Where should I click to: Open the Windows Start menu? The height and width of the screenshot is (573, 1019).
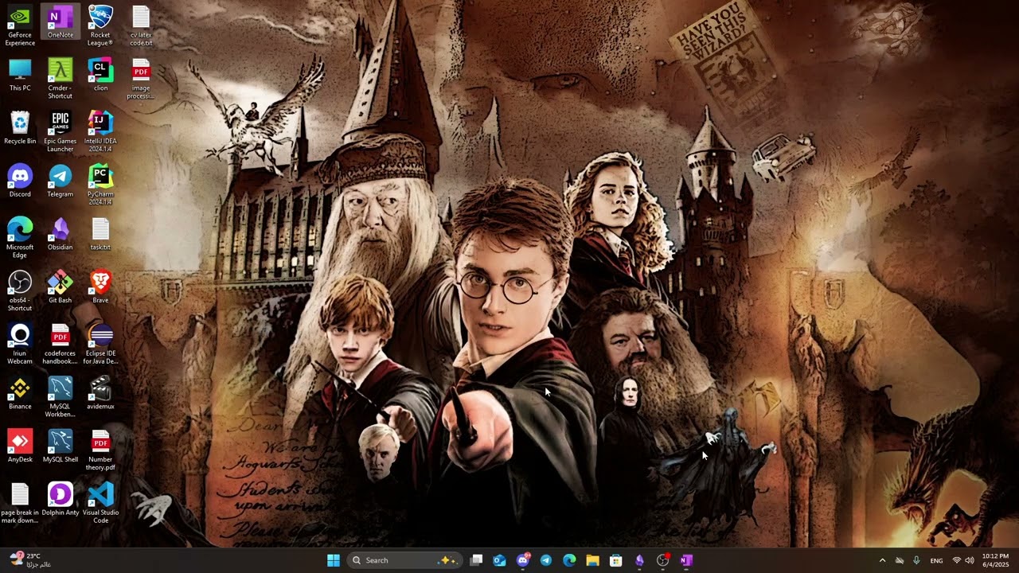coord(334,560)
